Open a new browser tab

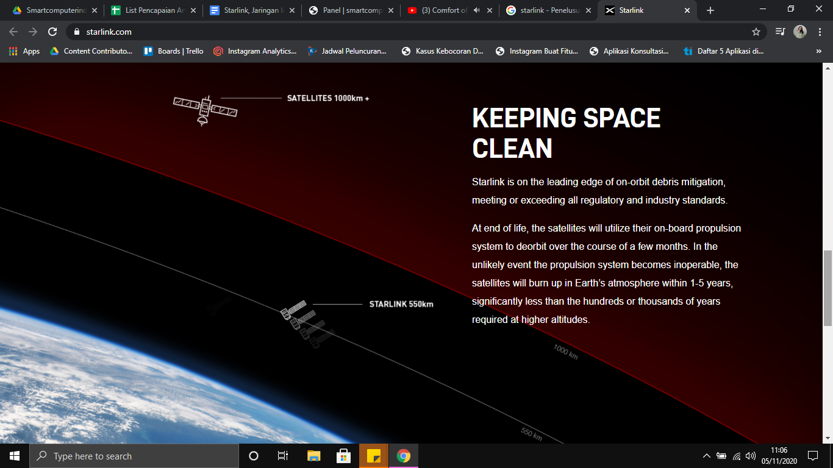[x=710, y=10]
